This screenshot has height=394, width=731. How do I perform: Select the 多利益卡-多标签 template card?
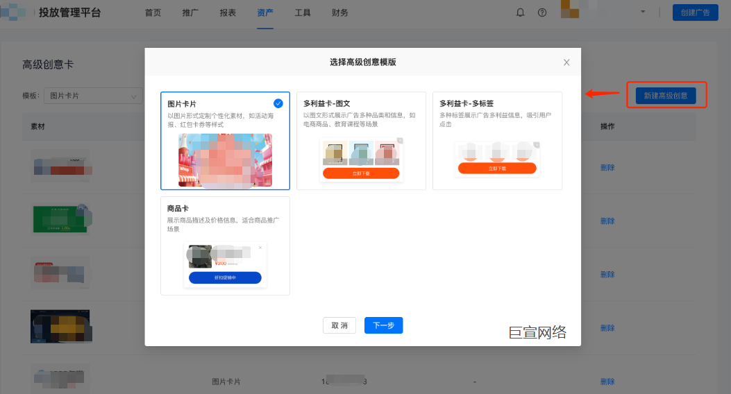(498, 141)
